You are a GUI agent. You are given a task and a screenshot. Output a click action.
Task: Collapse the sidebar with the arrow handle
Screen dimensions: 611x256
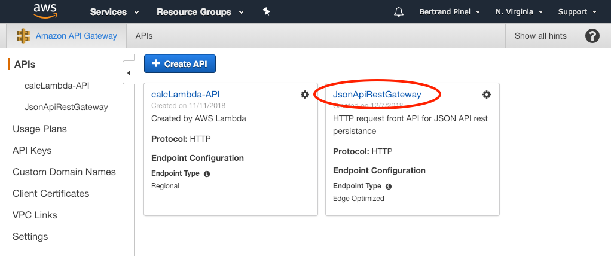click(x=129, y=73)
